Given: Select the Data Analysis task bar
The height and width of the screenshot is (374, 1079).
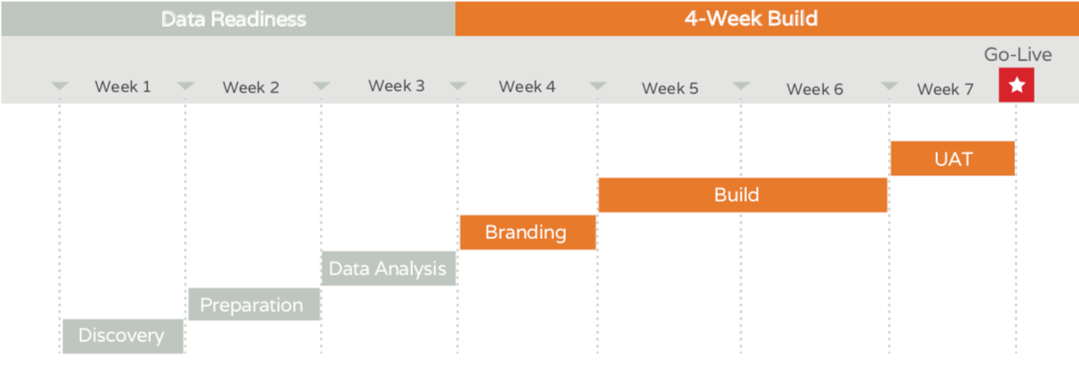Looking at the screenshot, I should [x=389, y=268].
